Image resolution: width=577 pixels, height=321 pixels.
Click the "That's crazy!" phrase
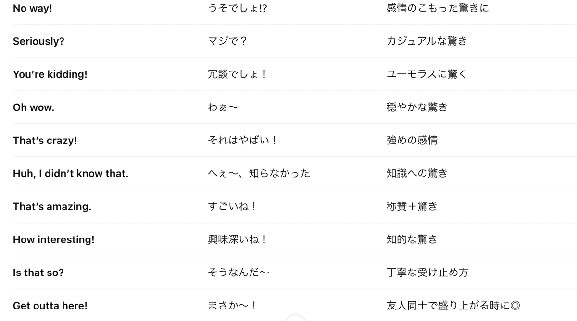pos(45,141)
